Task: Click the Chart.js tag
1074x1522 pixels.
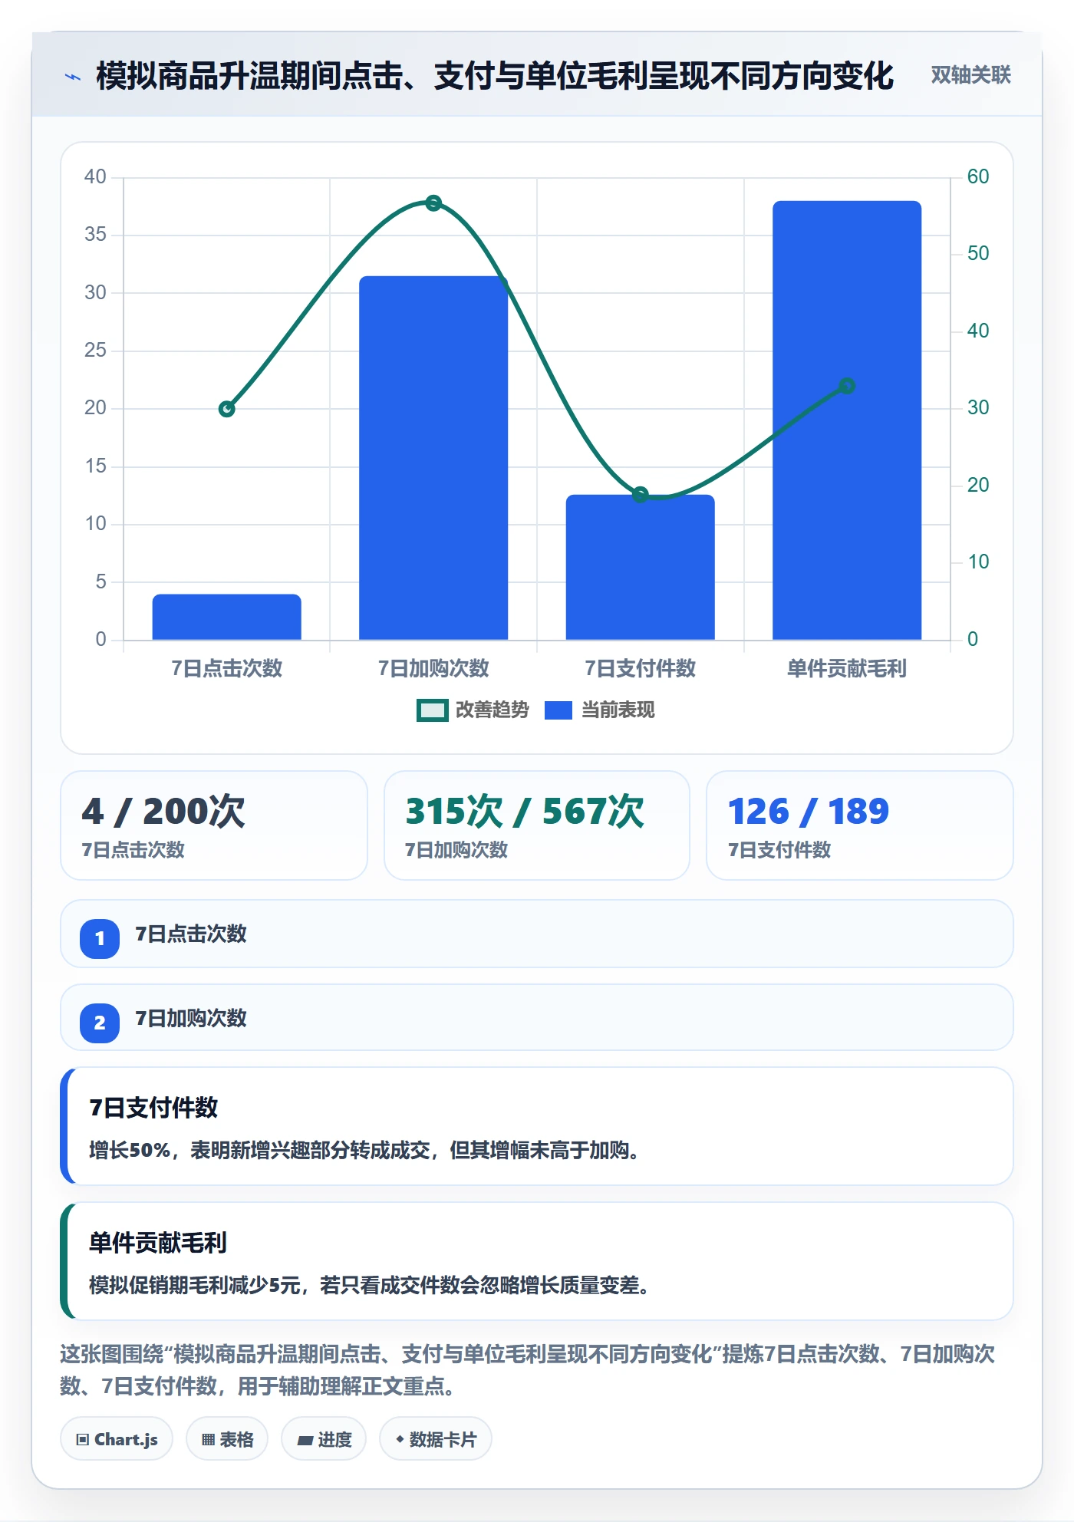Action: tap(117, 1439)
